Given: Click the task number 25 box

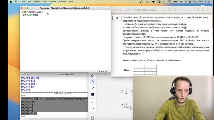Looking at the screenshot, I should 117,18.
